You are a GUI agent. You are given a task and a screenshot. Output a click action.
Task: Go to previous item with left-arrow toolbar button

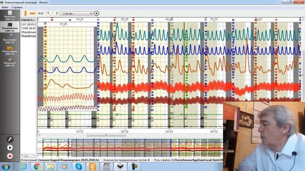click(x=49, y=13)
